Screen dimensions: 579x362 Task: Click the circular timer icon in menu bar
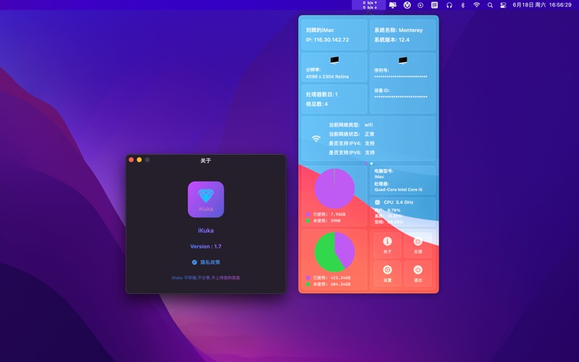coord(407,5)
